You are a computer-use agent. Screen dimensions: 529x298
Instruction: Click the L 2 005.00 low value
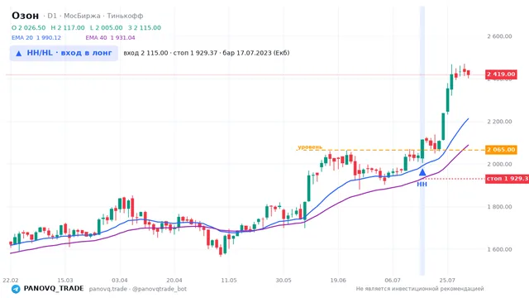click(x=107, y=27)
